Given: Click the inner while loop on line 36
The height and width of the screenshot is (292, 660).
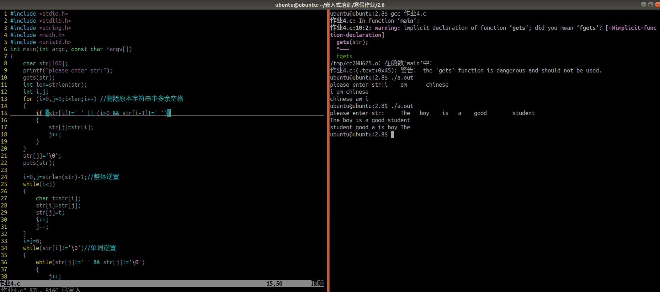Looking at the screenshot, I should [x=90, y=262].
